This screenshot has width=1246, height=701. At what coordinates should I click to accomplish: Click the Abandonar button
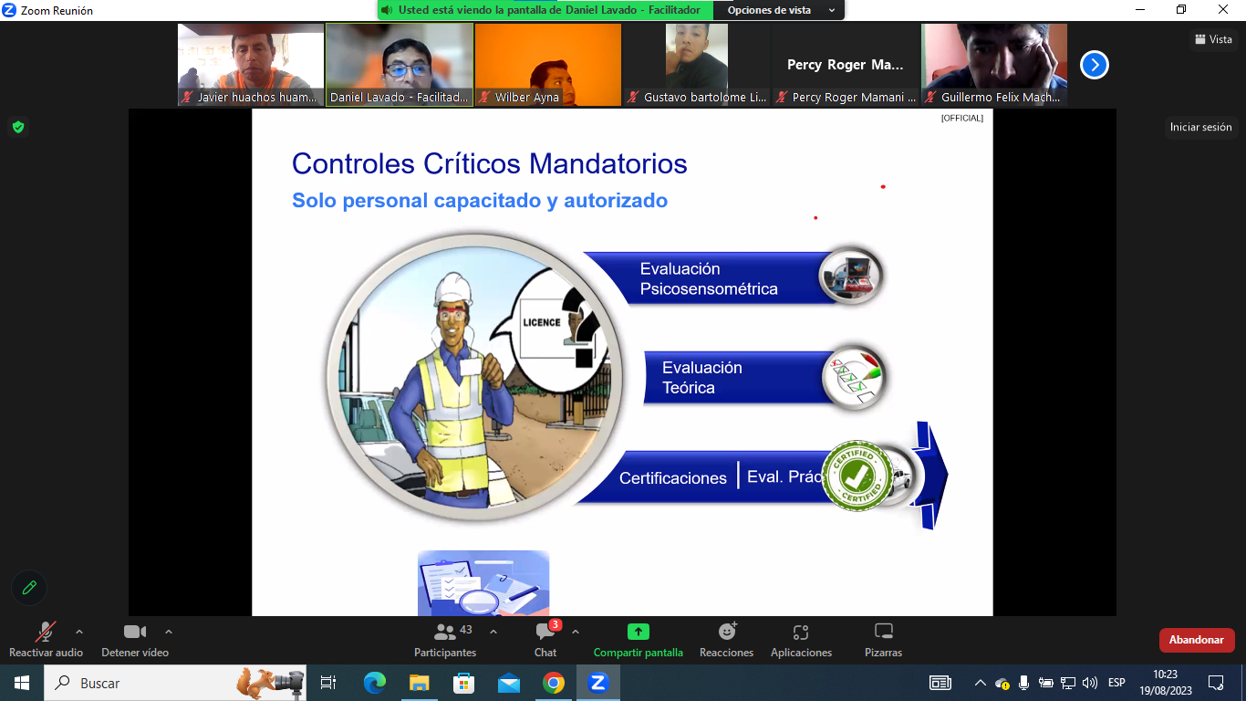tap(1196, 640)
